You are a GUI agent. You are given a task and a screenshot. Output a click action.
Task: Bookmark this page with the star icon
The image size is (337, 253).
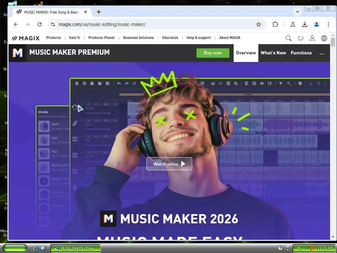click(259, 24)
